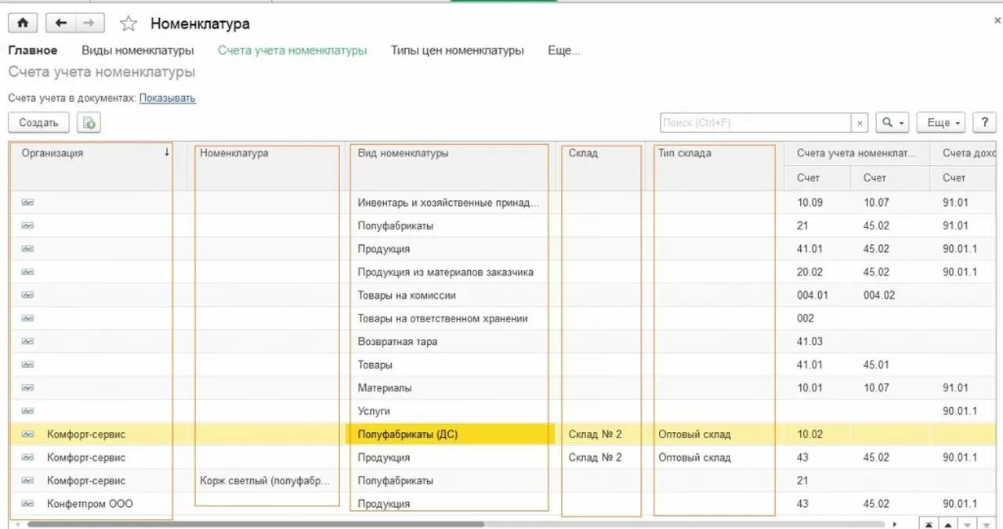Open the Типы цен номенклатуры tab
Screen dimensions: 1003x529
click(458, 51)
